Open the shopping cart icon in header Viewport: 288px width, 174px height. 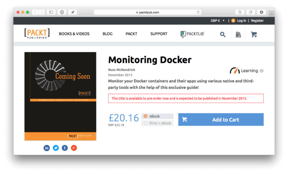coord(254,35)
